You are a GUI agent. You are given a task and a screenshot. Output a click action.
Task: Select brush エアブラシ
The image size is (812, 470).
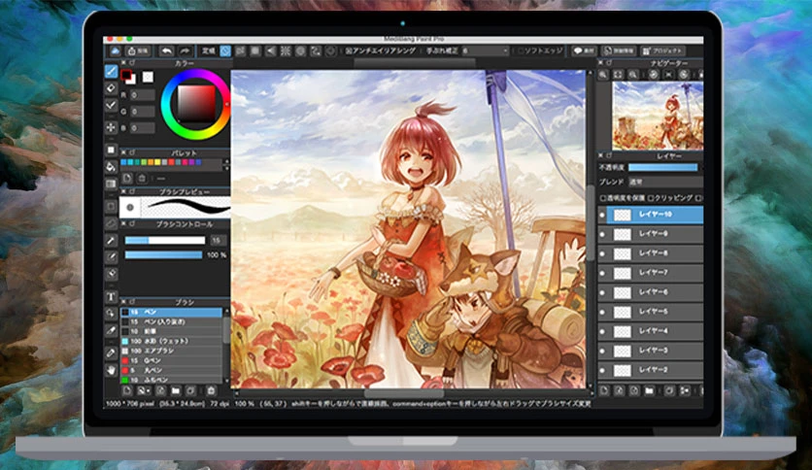pos(172,351)
